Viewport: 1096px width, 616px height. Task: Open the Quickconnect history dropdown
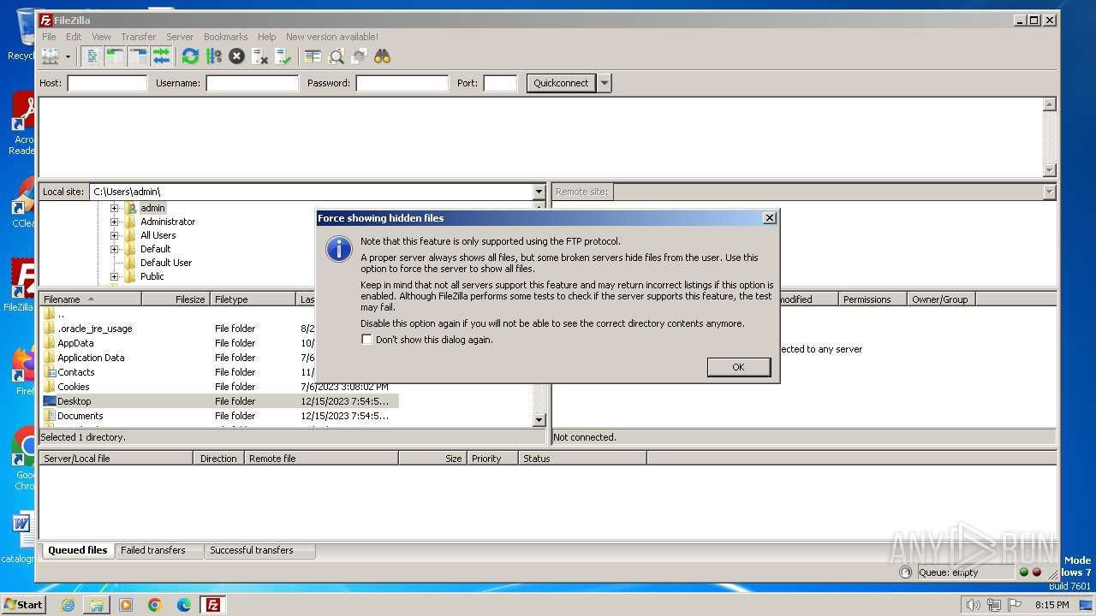[x=605, y=83]
